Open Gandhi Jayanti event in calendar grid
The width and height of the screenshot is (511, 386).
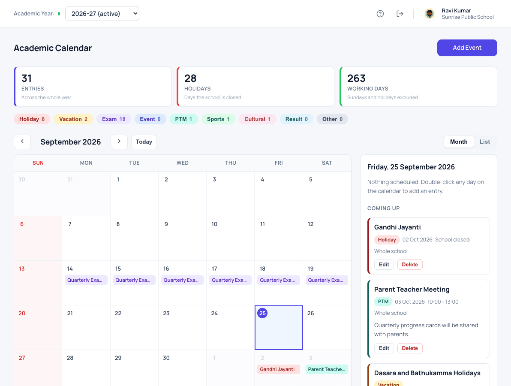point(279,369)
